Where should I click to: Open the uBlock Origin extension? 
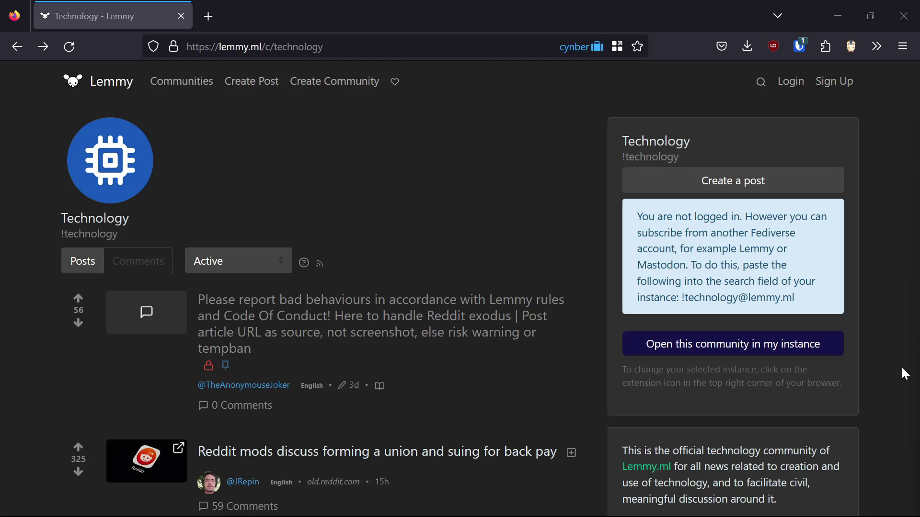pyautogui.click(x=773, y=46)
